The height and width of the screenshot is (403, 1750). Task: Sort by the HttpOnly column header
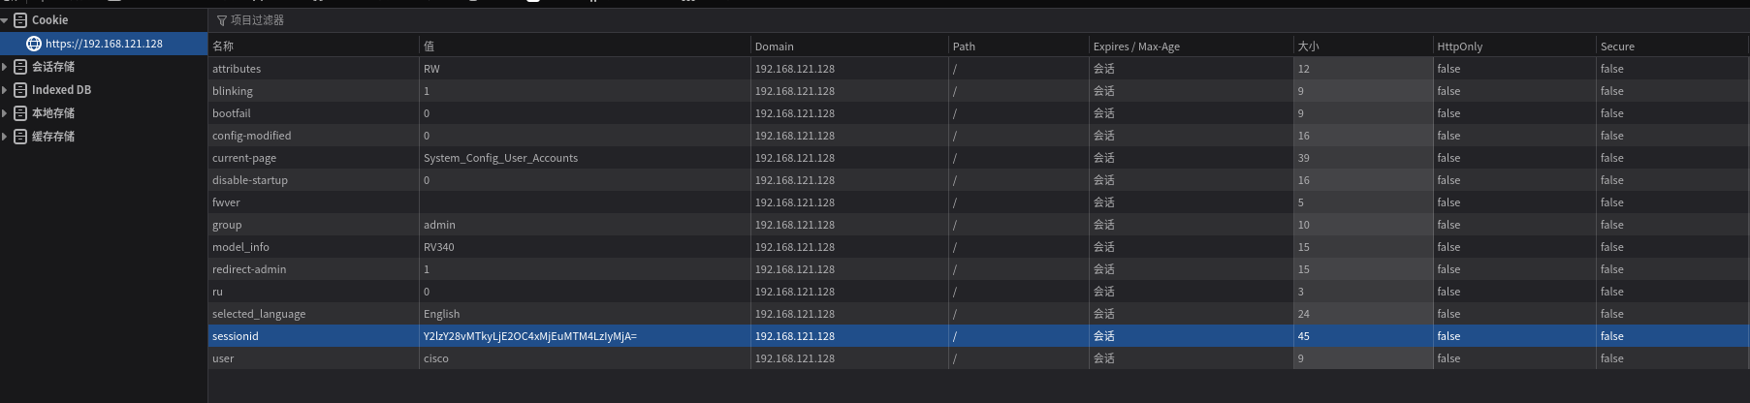1514,46
